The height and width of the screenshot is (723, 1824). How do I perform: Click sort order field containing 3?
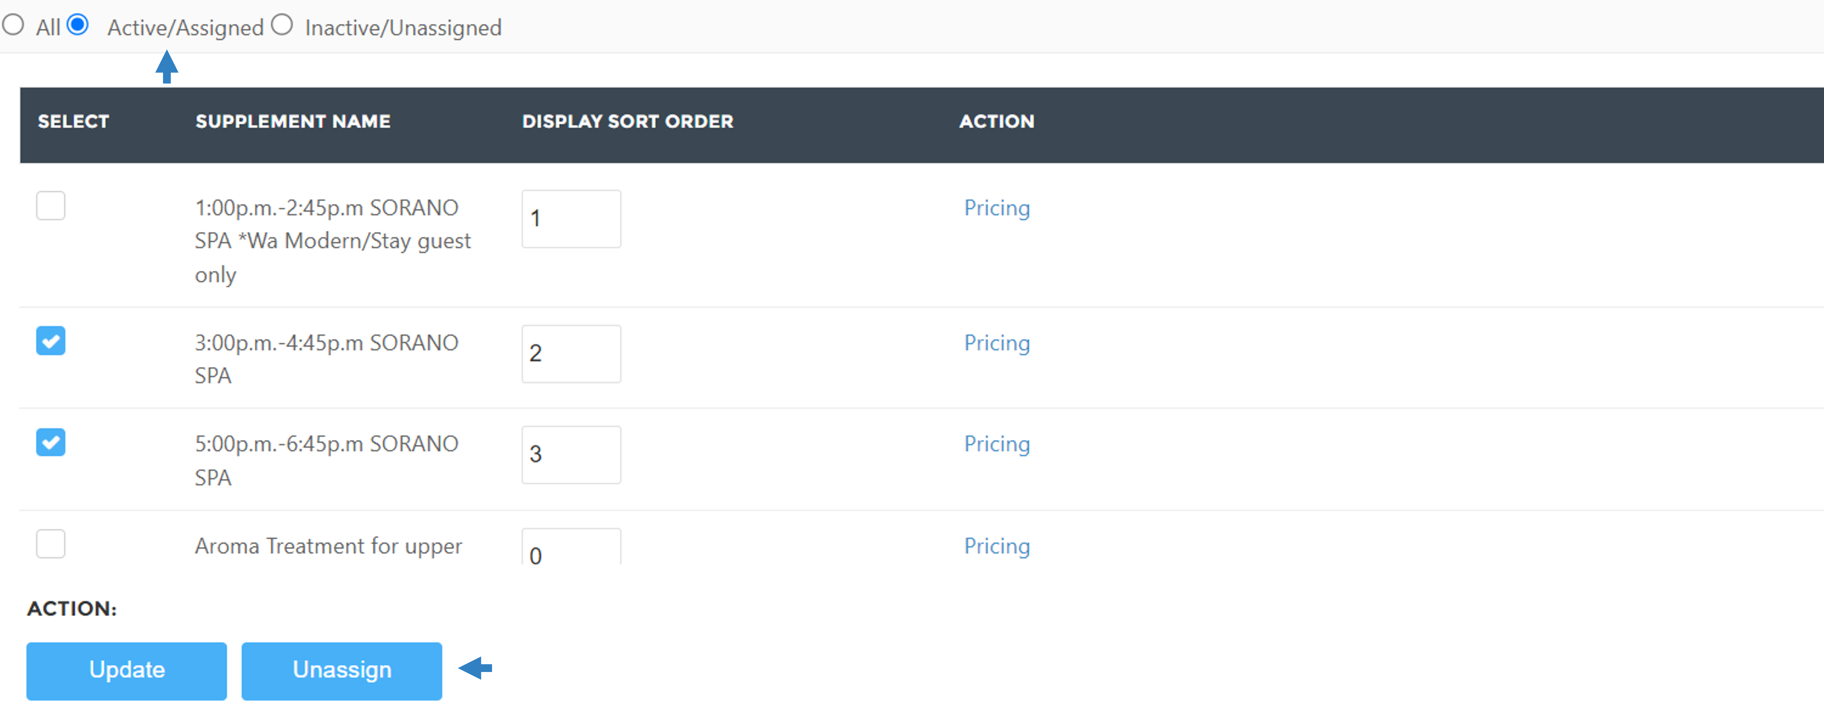tap(572, 455)
